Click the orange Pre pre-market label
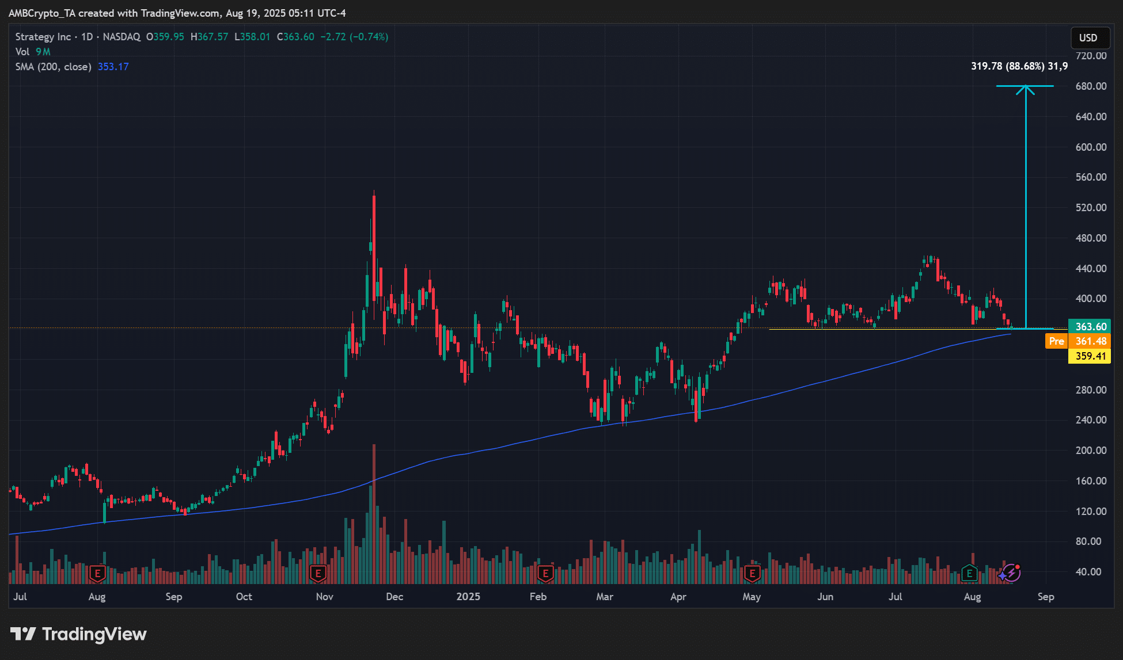Image resolution: width=1123 pixels, height=660 pixels. click(1056, 341)
